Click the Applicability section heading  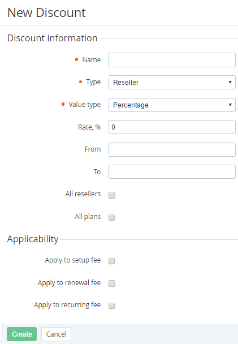(33, 239)
